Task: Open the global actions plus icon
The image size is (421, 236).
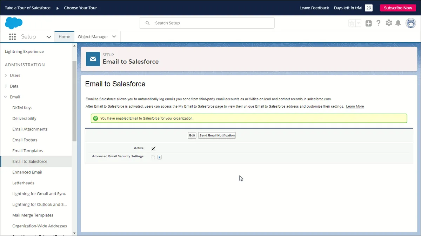Action: click(x=368, y=23)
